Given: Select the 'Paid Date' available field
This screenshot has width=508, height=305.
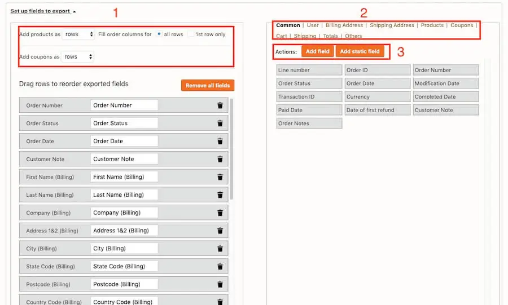Looking at the screenshot, I should [x=309, y=110].
